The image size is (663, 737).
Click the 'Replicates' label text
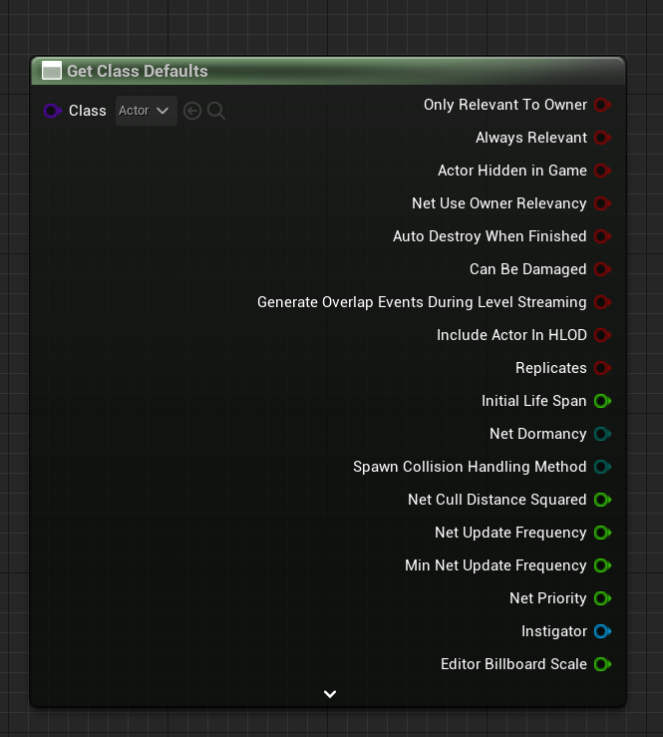(x=550, y=368)
